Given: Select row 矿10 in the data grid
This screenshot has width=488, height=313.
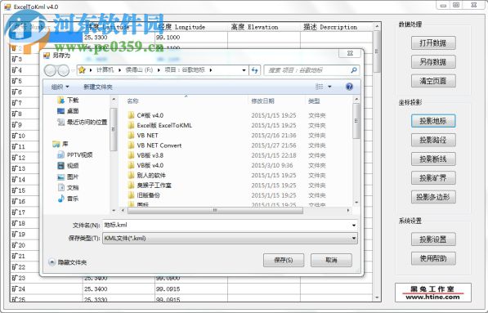Looking at the screenshot, I should pos(25,136).
